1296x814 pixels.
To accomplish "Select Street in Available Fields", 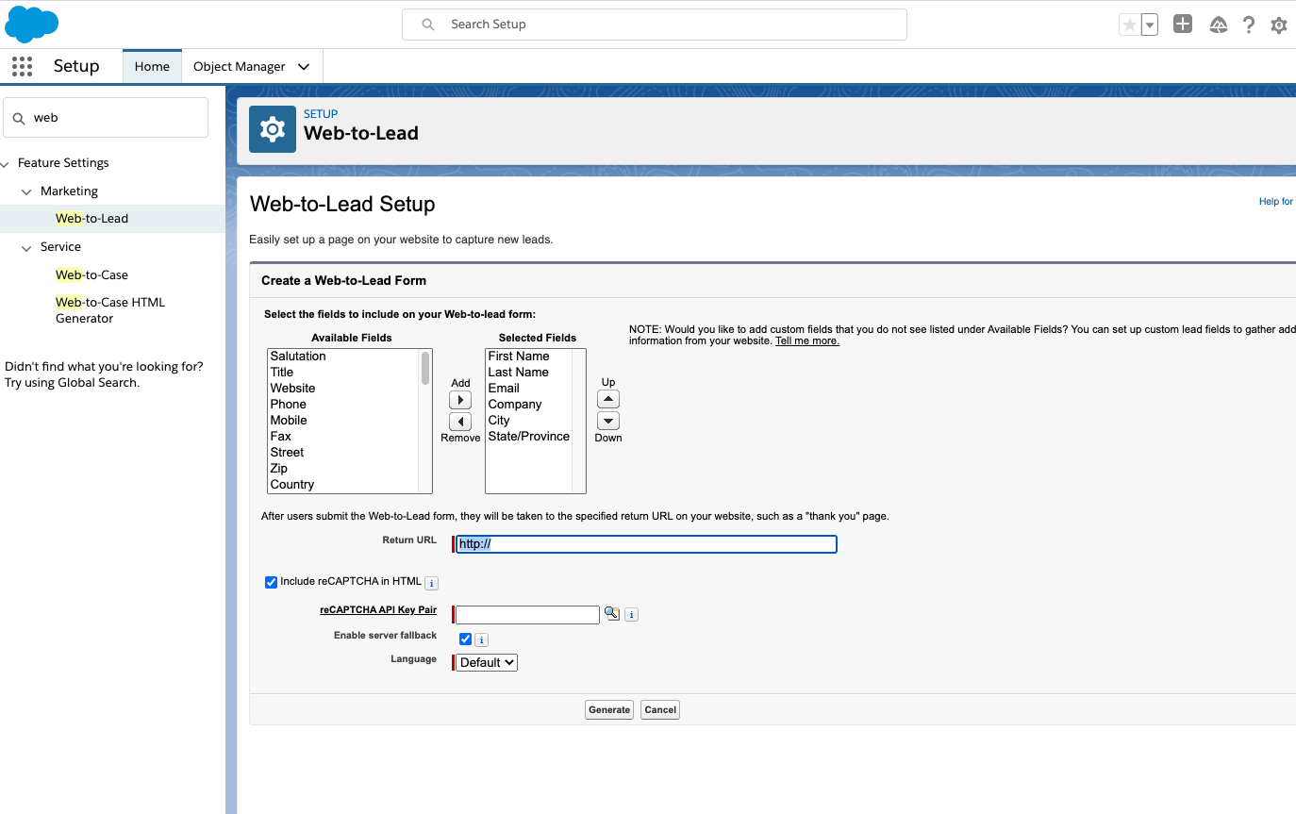I will 343,452.
